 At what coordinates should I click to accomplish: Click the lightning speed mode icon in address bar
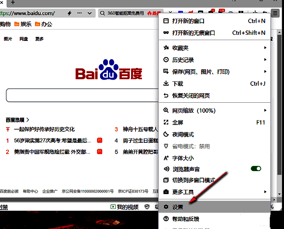click(70, 13)
